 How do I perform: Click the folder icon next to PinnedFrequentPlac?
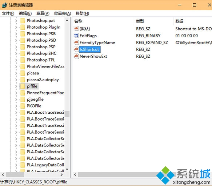point(23,93)
